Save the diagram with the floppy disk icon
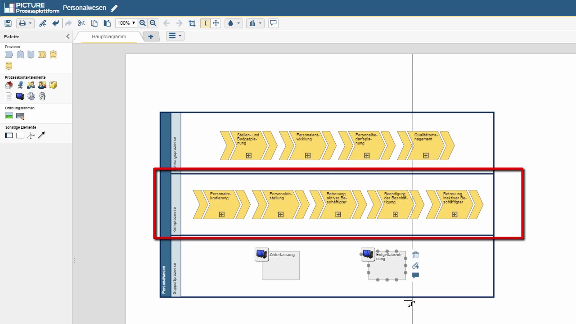Image resolution: width=576 pixels, height=324 pixels. 8,23
